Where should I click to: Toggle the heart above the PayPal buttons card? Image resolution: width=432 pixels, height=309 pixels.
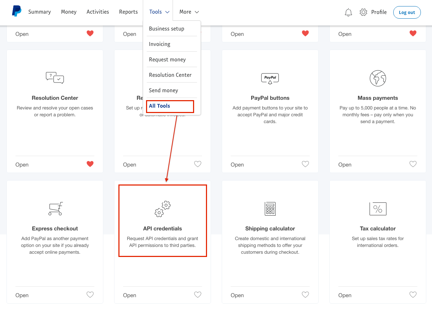(x=305, y=33)
